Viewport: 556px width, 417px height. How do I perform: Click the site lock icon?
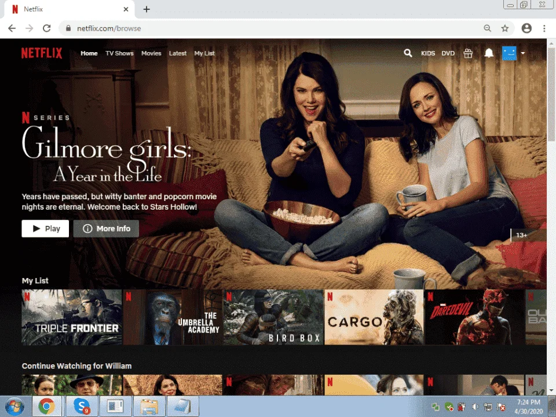(x=68, y=28)
